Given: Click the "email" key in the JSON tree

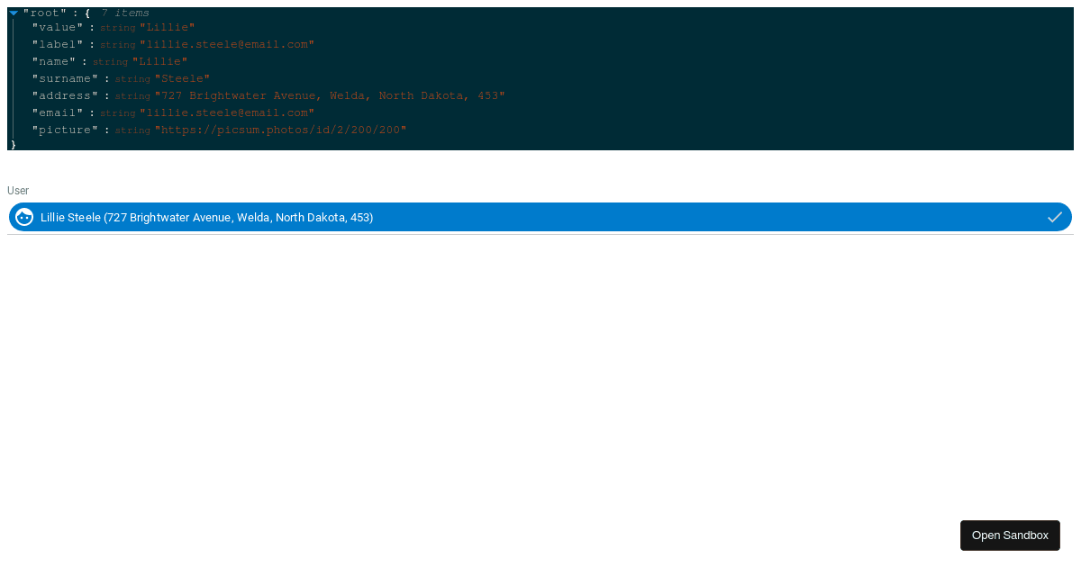Looking at the screenshot, I should click(57, 112).
